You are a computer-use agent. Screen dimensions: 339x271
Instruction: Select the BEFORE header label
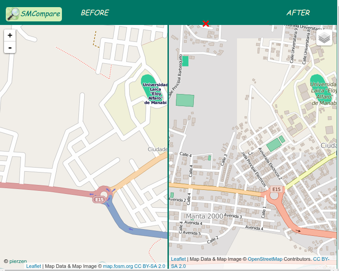tap(94, 13)
